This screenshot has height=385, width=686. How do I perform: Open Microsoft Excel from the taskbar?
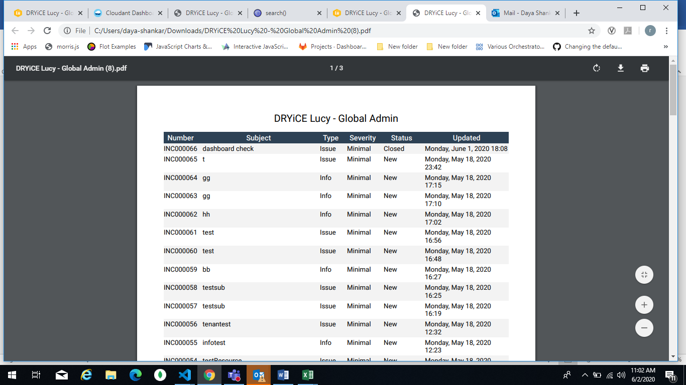point(308,375)
